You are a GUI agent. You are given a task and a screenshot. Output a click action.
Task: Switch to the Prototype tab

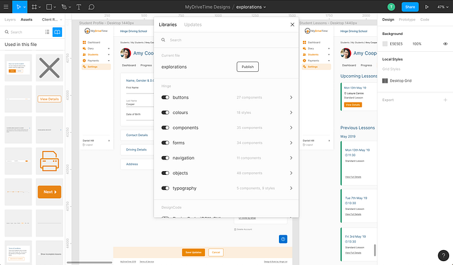point(407,19)
